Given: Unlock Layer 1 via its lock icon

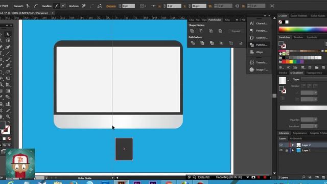Looking at the screenshot, I should tap(287, 150).
